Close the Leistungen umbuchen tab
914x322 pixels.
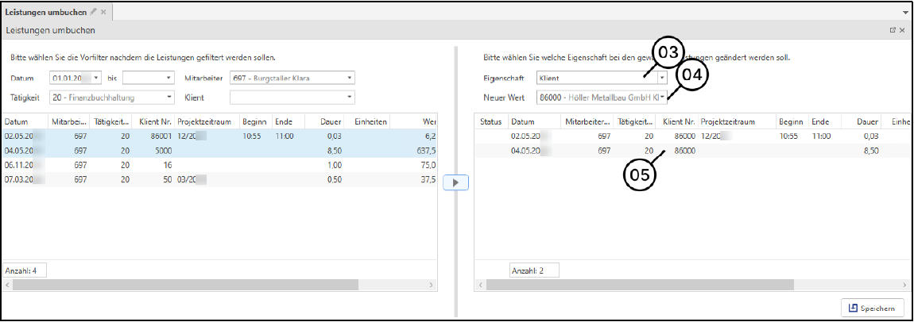click(x=103, y=12)
